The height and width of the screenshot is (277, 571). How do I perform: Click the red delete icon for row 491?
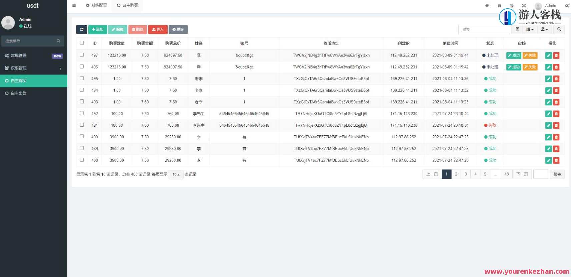tap(556, 125)
